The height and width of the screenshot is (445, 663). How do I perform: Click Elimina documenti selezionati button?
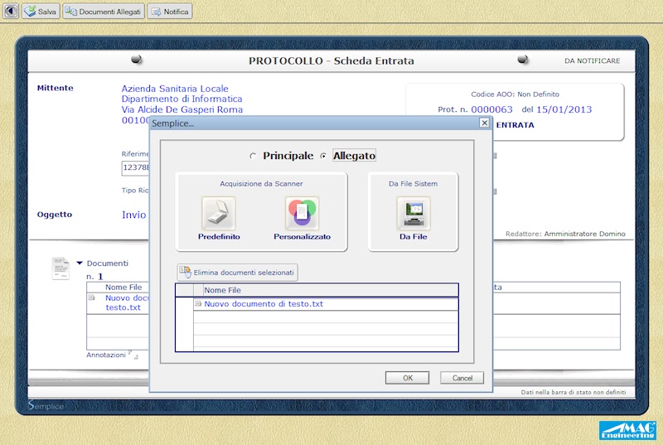pyautogui.click(x=236, y=272)
